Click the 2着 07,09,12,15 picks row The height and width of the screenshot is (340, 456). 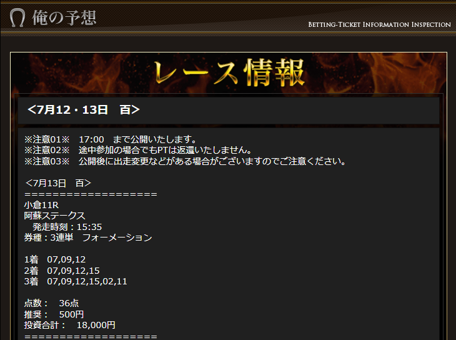62,271
